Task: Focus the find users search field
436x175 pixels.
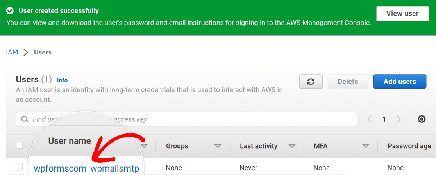Action: pos(186,119)
